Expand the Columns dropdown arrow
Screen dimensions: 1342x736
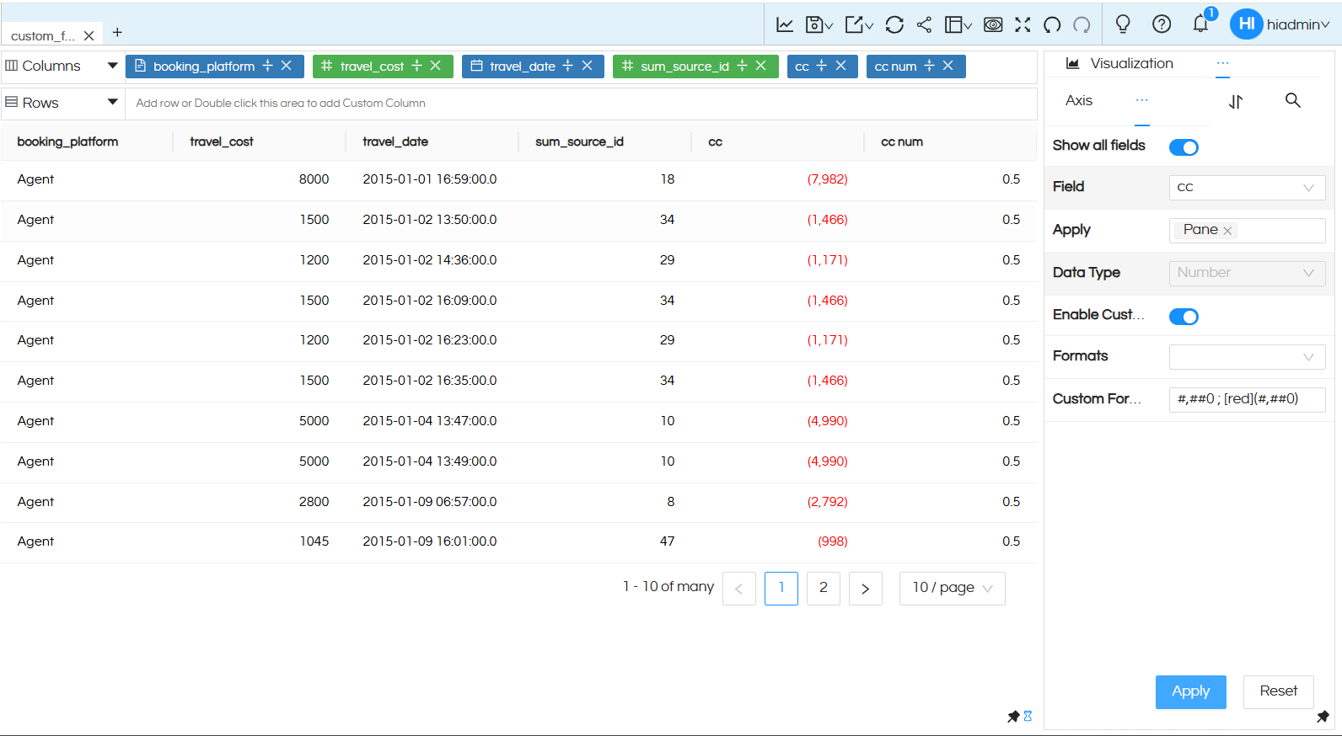click(x=112, y=66)
